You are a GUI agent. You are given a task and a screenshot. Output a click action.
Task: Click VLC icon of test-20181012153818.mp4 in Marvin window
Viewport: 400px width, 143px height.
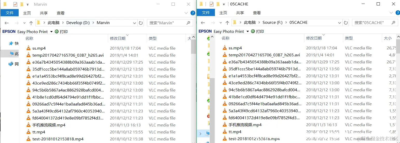click(29, 139)
